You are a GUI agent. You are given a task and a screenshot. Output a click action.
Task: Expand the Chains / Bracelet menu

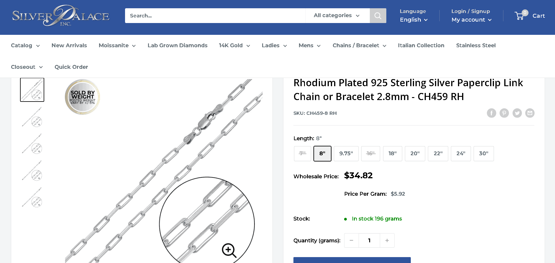pos(359,45)
